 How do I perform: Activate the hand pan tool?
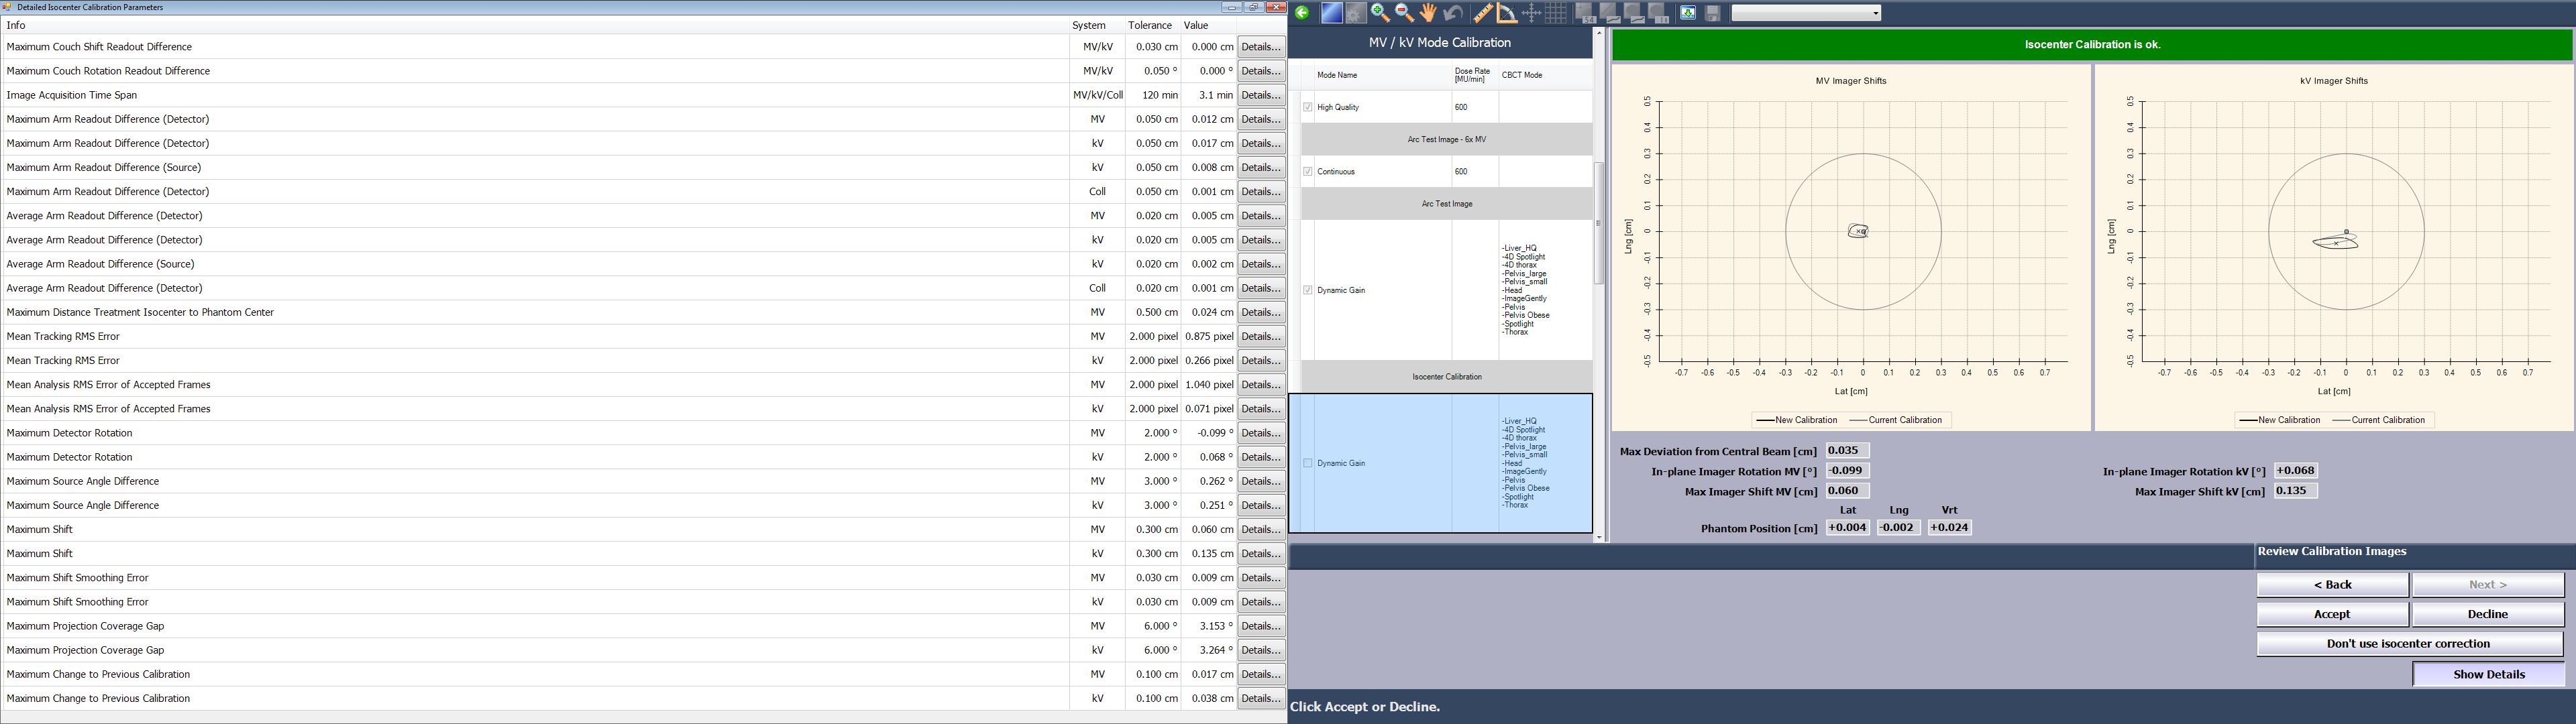[x=1428, y=13]
